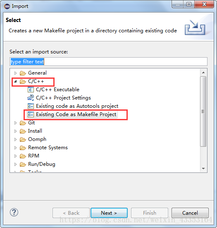Click the C/C++ Executable file icon
The image size is (217, 228).
tap(31, 90)
